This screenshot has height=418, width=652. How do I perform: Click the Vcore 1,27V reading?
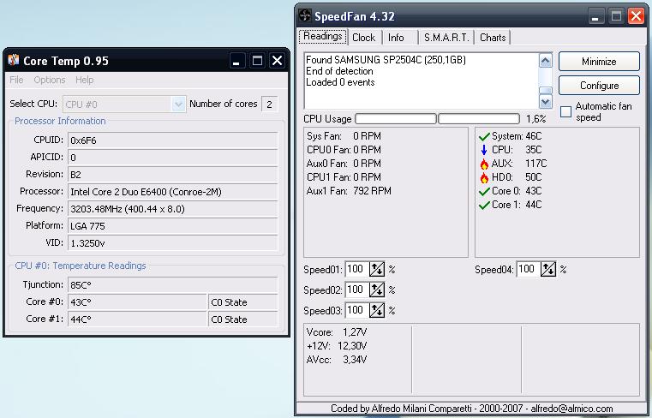pyautogui.click(x=337, y=332)
